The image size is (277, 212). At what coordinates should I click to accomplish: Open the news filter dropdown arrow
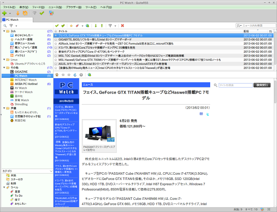click(x=115, y=26)
